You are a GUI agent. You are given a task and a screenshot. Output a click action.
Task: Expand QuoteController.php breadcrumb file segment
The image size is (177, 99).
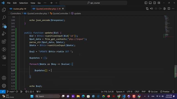pos(37,13)
